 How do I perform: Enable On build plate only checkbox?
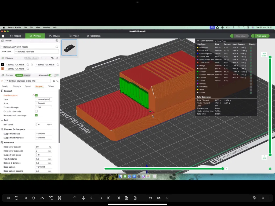(36, 111)
